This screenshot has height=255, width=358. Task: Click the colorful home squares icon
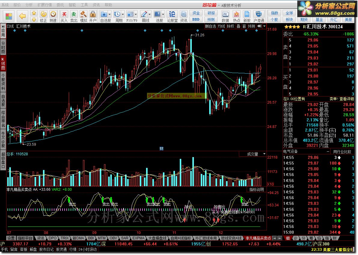pos(9,16)
